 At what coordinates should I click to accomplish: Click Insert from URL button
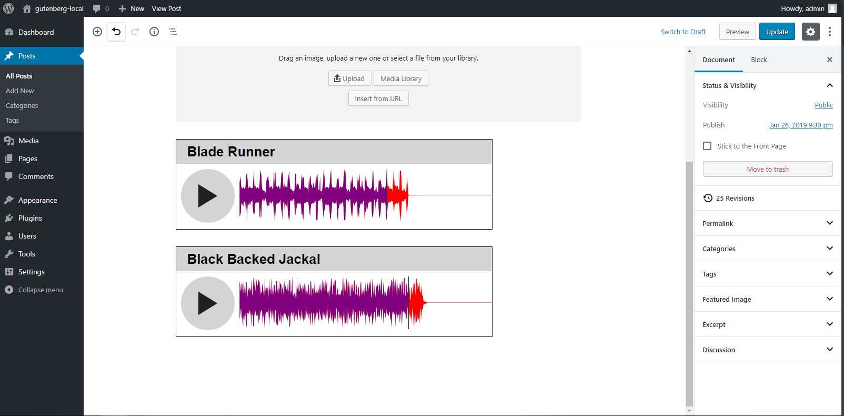[x=378, y=98]
